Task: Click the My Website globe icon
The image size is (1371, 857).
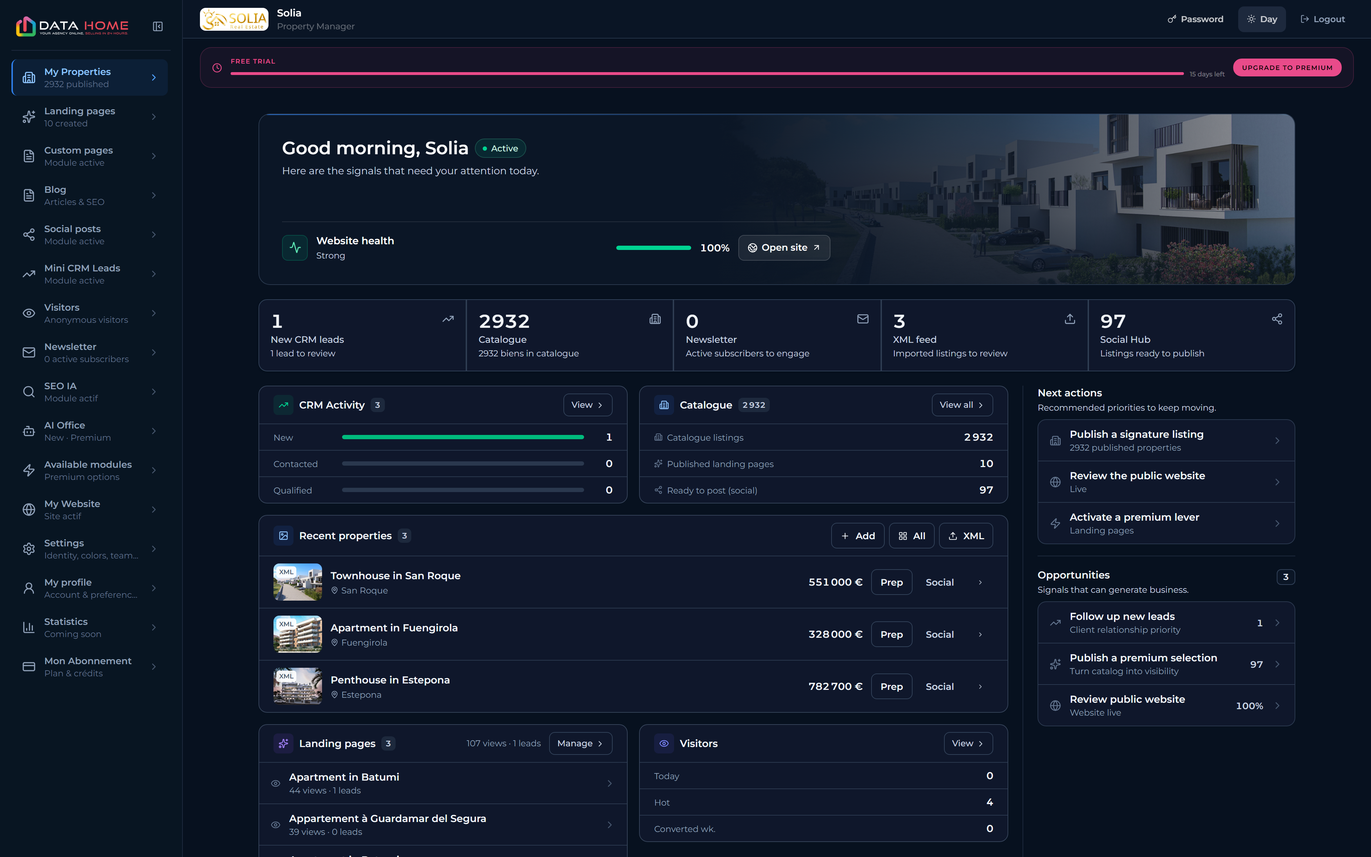Action: coord(29,510)
